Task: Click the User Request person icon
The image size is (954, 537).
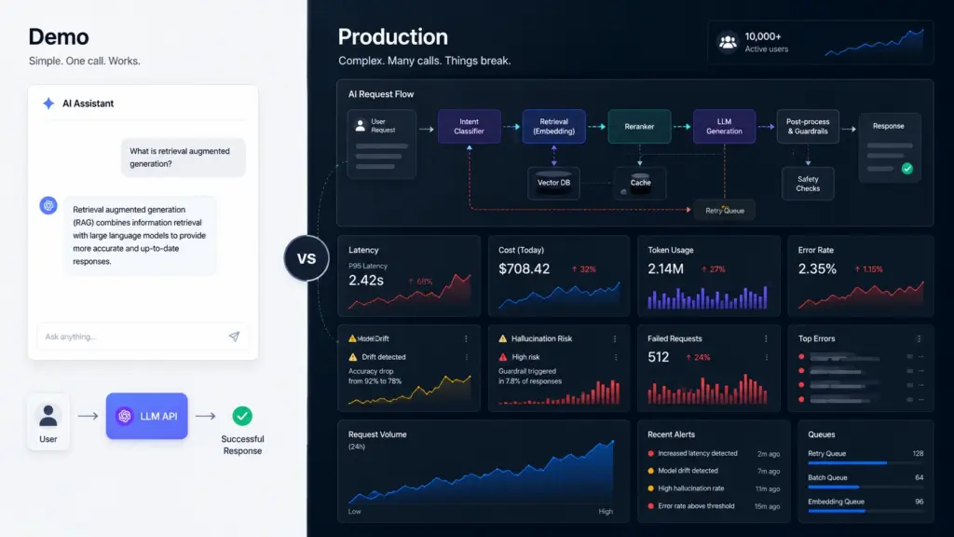Action: tap(361, 126)
